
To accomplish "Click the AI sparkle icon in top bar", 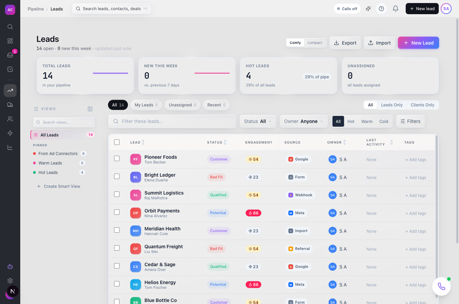I will [368, 9].
